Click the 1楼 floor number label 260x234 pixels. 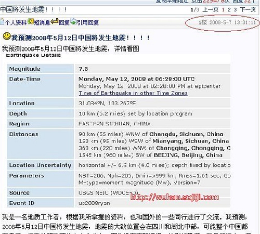203,22
